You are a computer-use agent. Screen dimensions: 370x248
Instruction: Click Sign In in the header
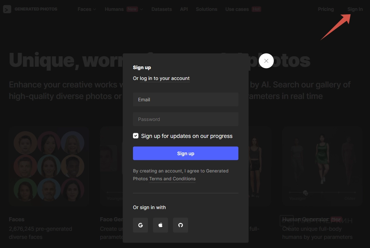(355, 9)
